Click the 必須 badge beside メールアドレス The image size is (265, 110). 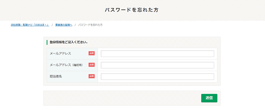(x=91, y=53)
